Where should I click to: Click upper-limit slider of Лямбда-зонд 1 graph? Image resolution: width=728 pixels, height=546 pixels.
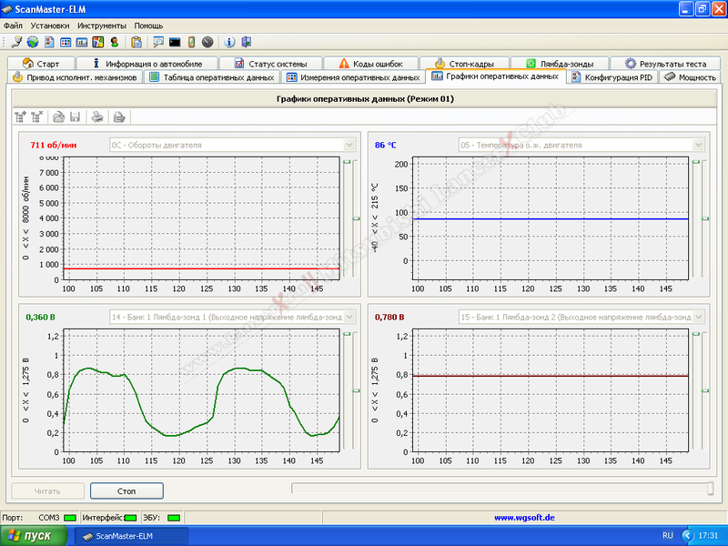pyautogui.click(x=347, y=334)
